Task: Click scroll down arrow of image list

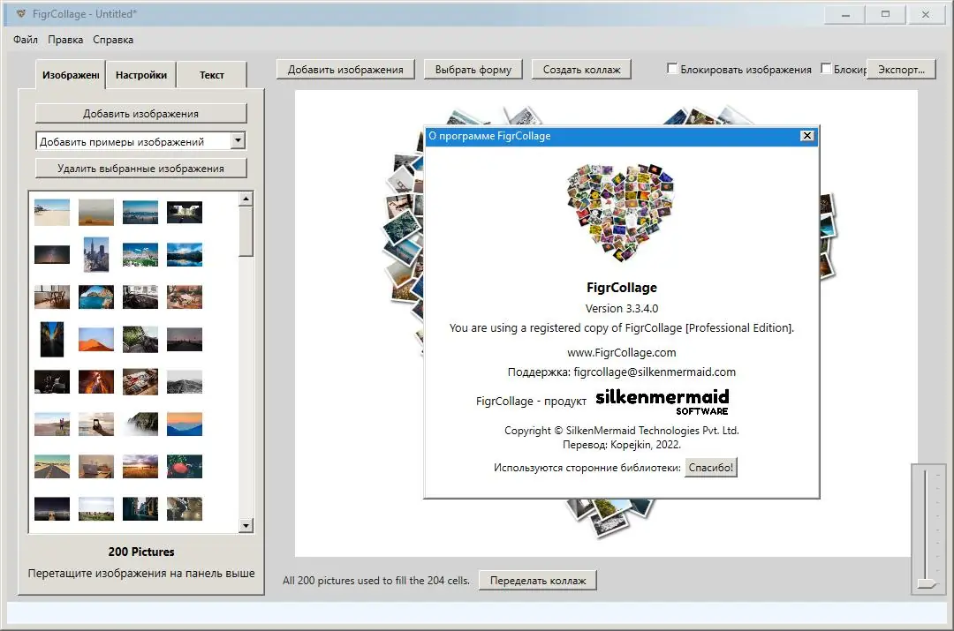Action: (246, 526)
